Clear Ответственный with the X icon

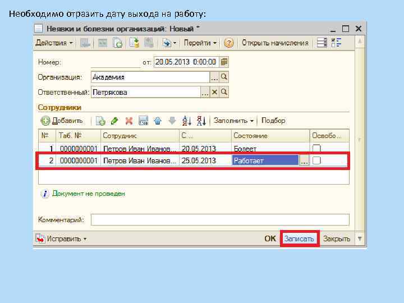(x=214, y=92)
